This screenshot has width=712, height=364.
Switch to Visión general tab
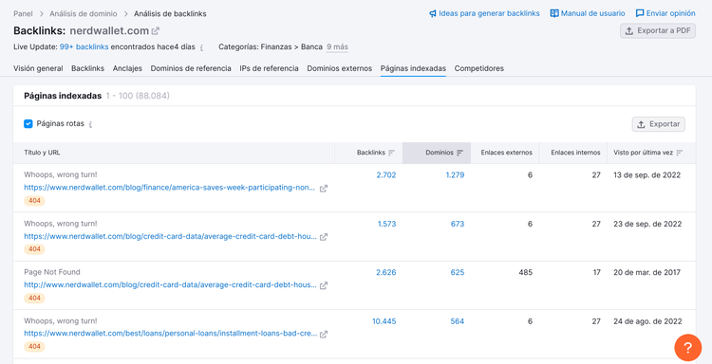click(38, 68)
